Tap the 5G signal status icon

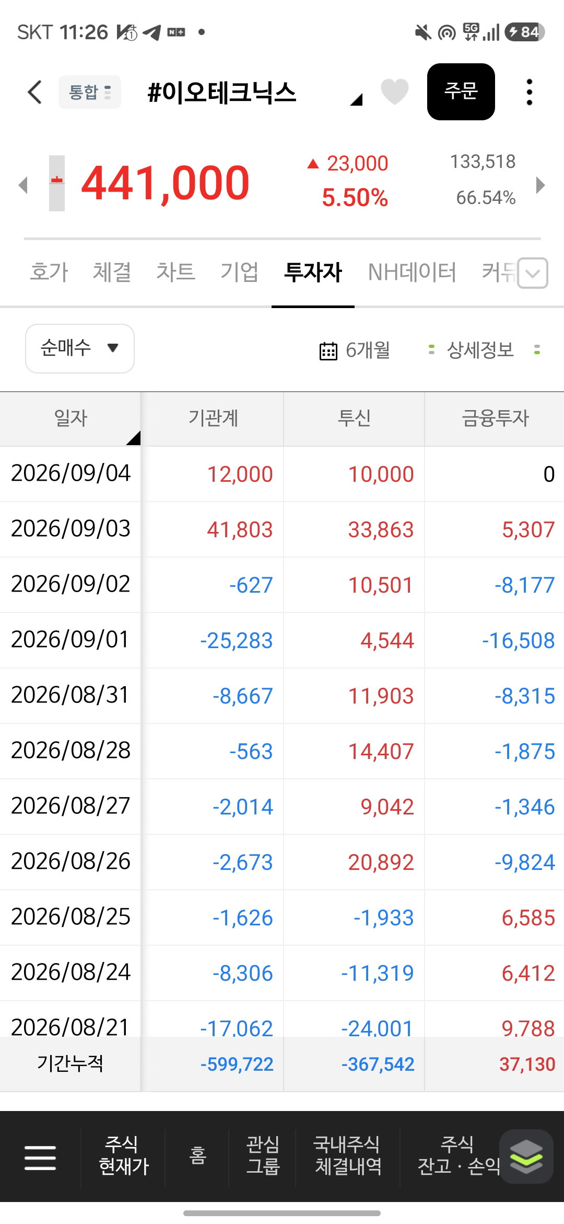pos(471,32)
